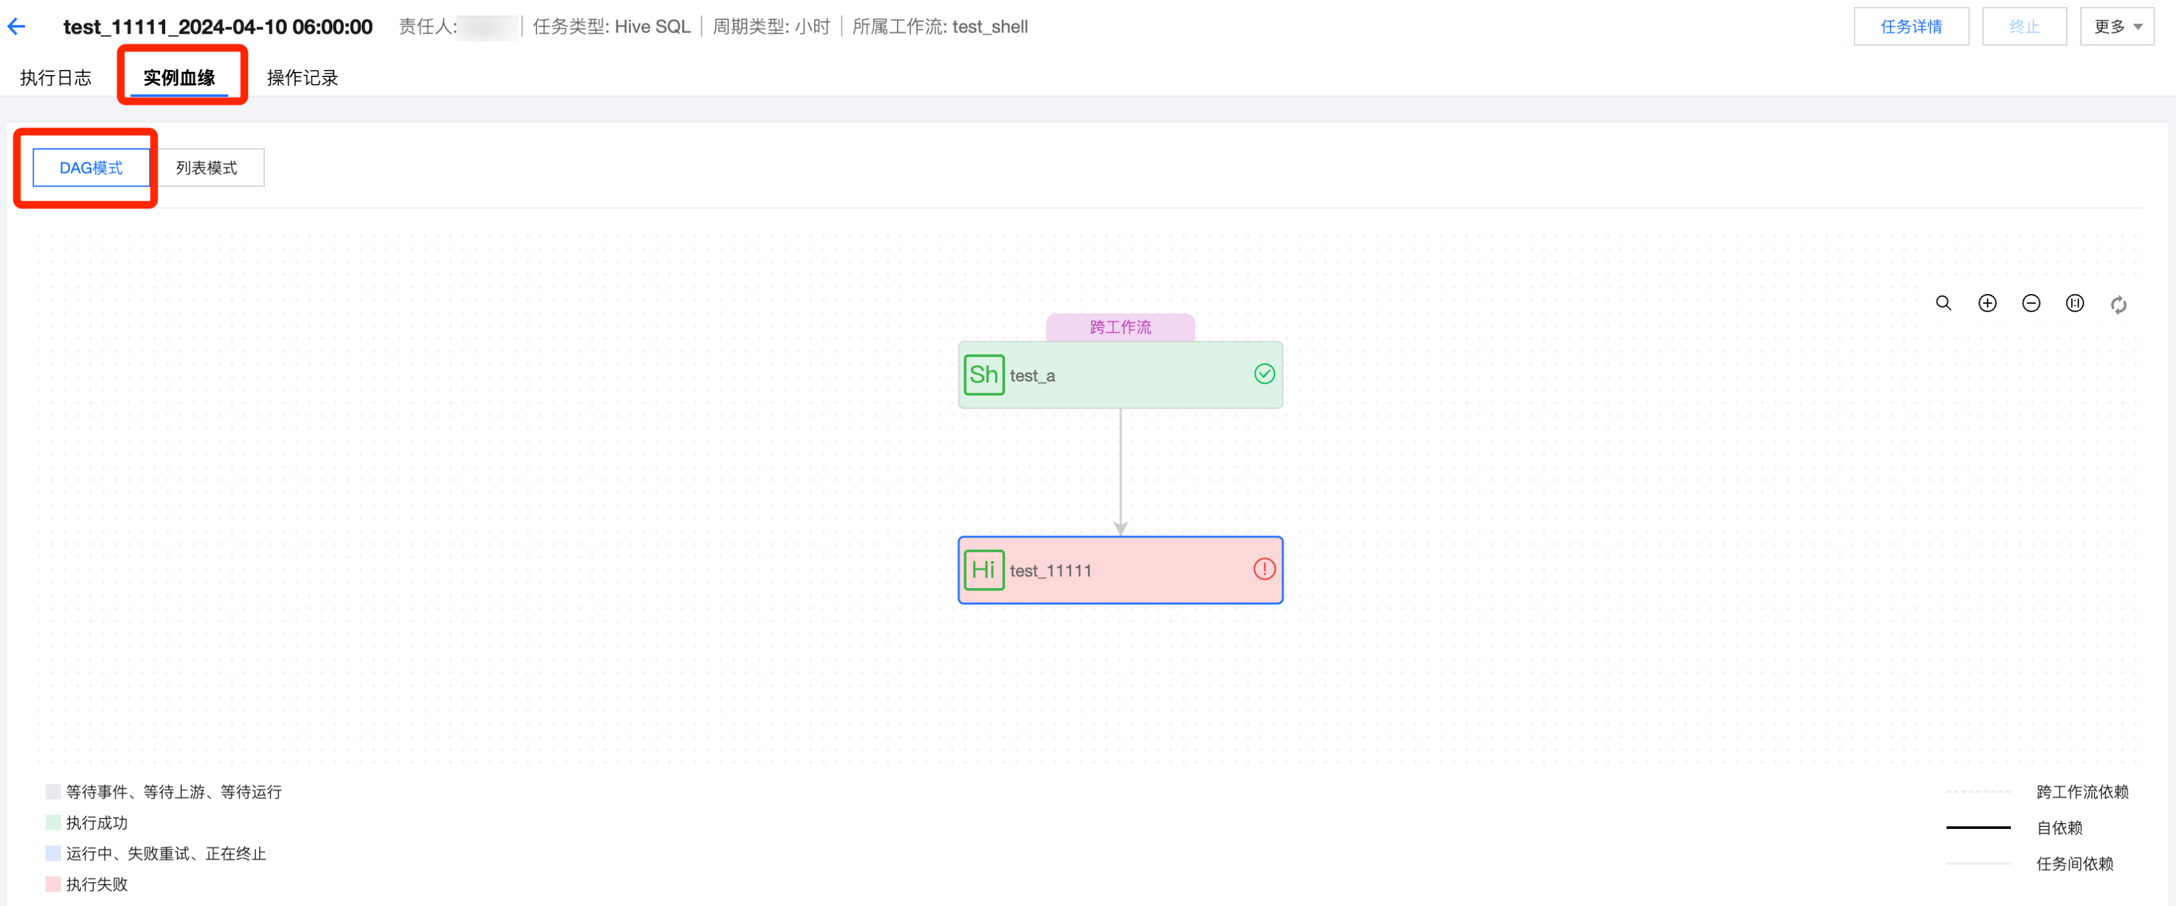Switch to DAG模式 view
This screenshot has width=2176, height=906.
pyautogui.click(x=91, y=168)
